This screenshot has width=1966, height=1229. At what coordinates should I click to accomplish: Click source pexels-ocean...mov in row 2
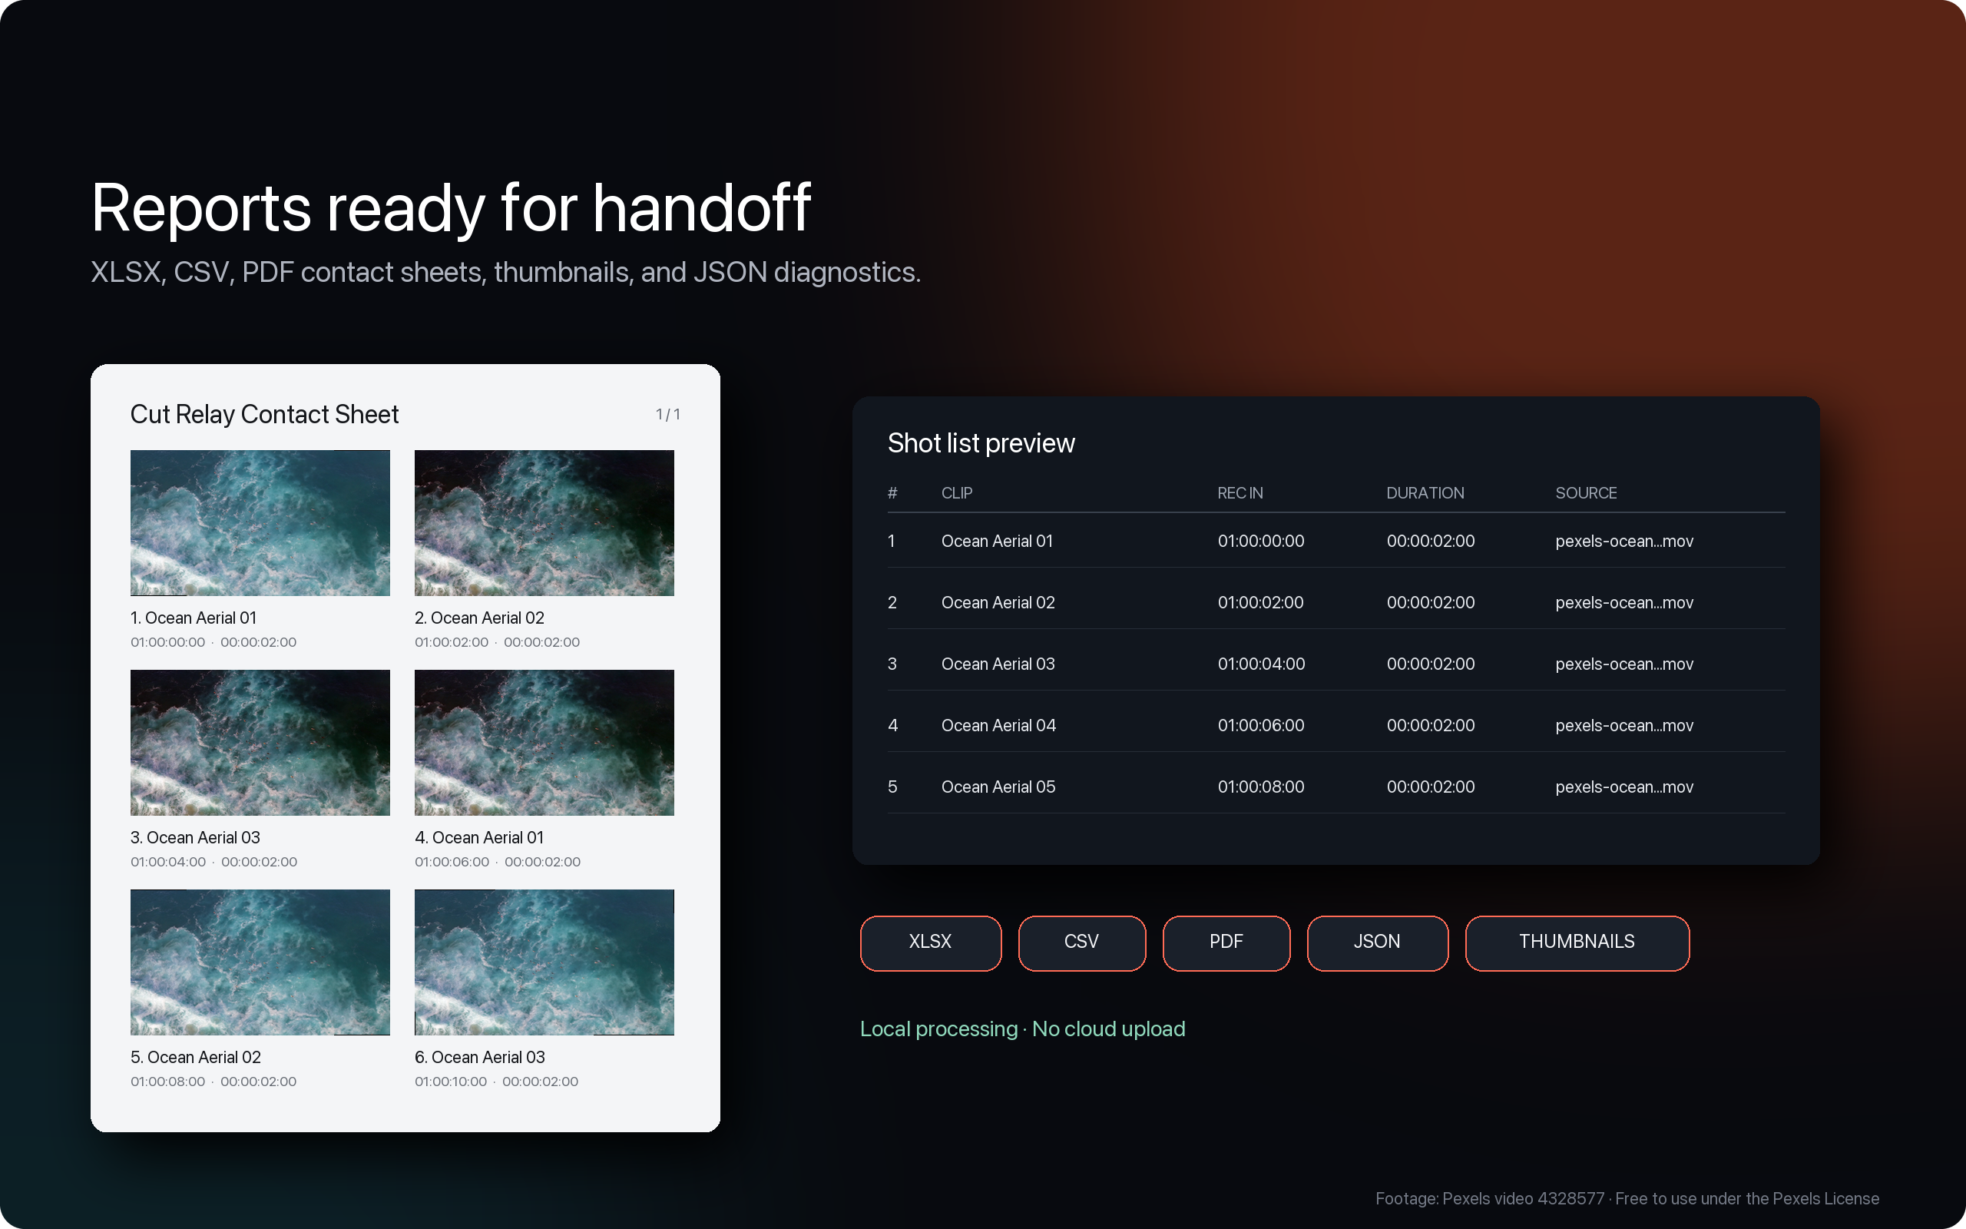[1624, 602]
